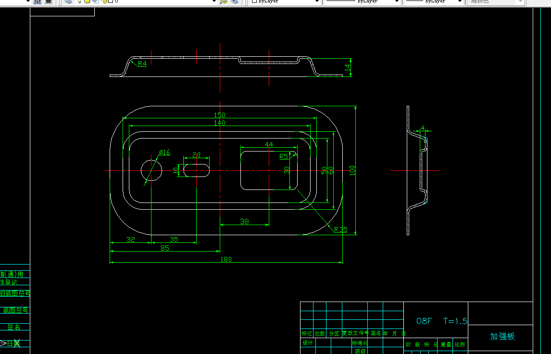551x354 pixels.
Task: Expand the ByLayer color dropdown
Action: click(x=317, y=1)
